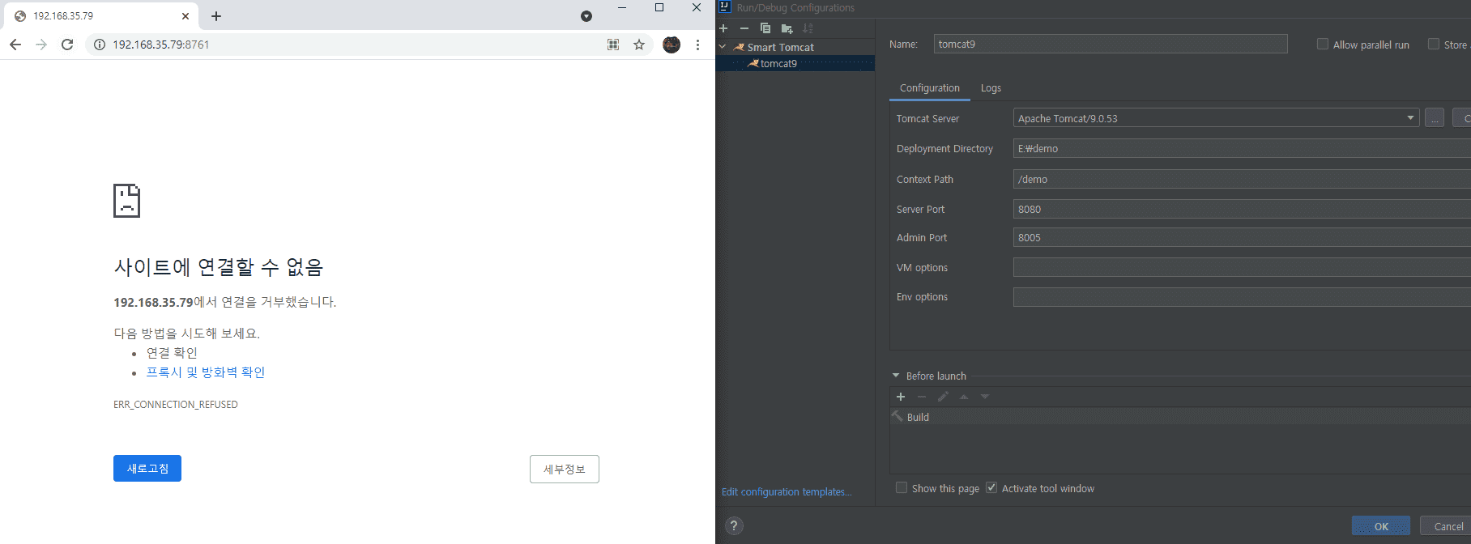Go back in Chrome browser
Screen dimensions: 1471x544
(x=15, y=45)
